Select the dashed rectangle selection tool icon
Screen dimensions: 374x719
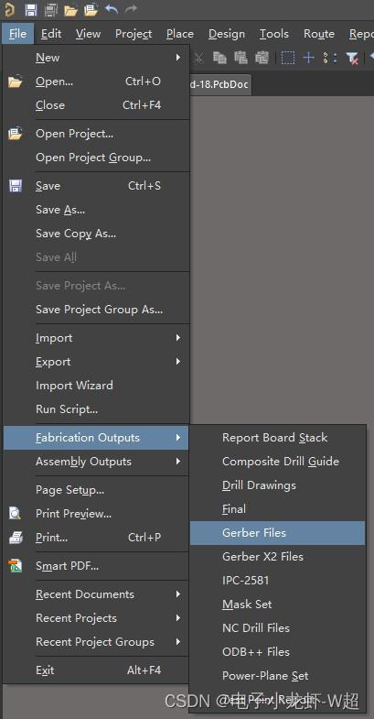(x=287, y=58)
